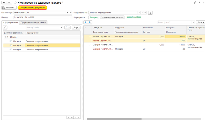The height and width of the screenshot is (122, 207).
Task: Click the left table Подразделение column header
Action: click(x=53, y=33)
